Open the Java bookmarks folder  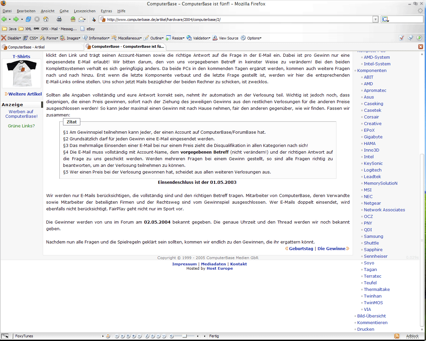tap(9, 29)
